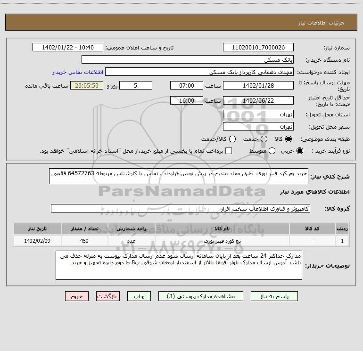
Task: Click the نام دستگاه خریدار field
Action: click(x=188, y=60)
